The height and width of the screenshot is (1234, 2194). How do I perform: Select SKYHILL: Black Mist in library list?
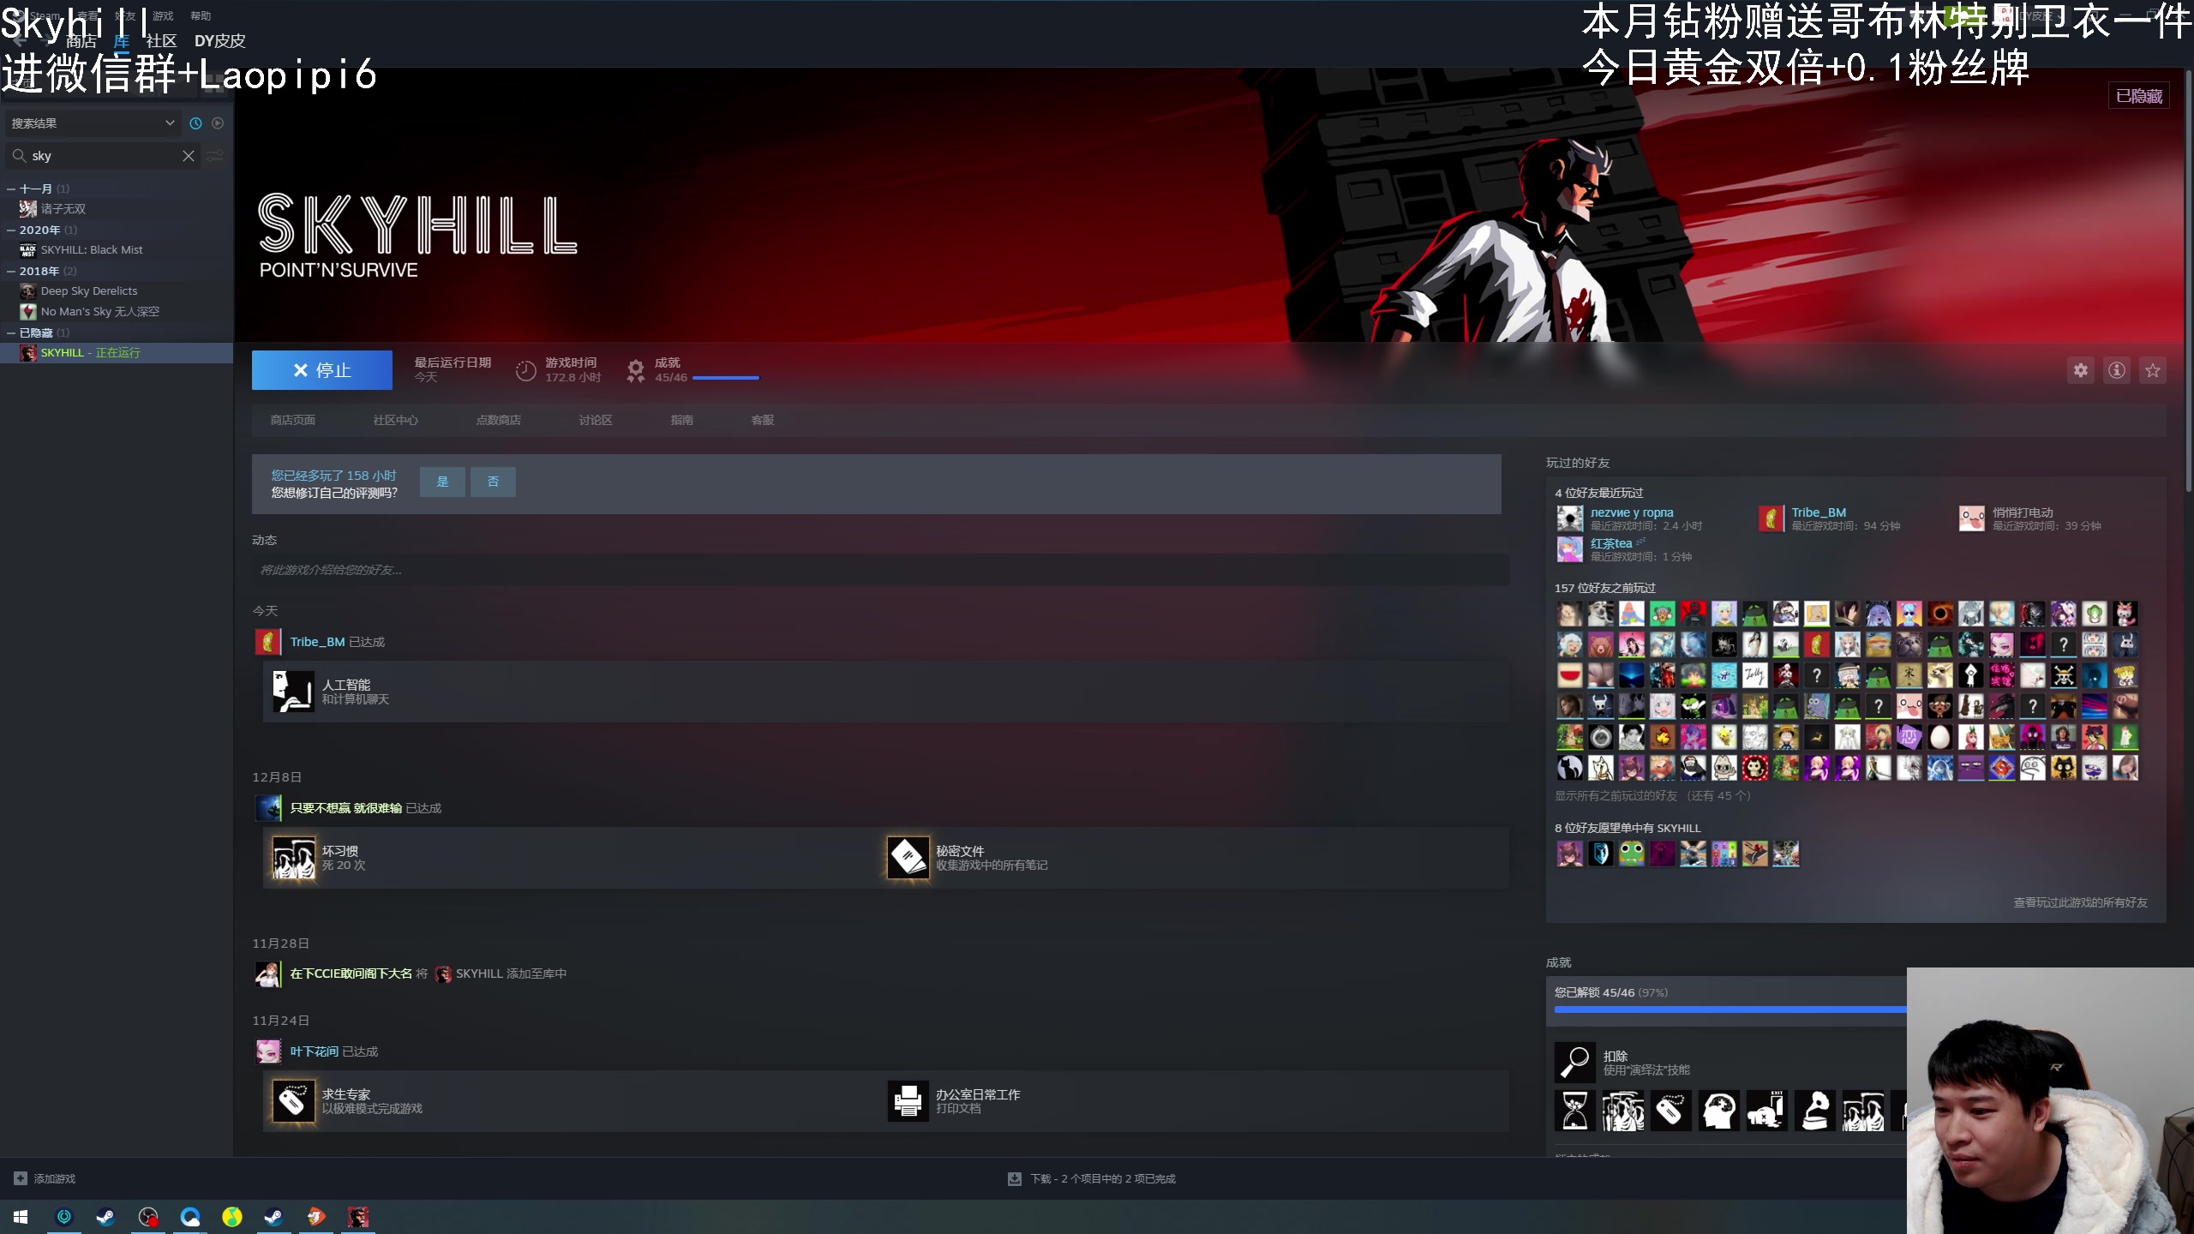(x=92, y=250)
